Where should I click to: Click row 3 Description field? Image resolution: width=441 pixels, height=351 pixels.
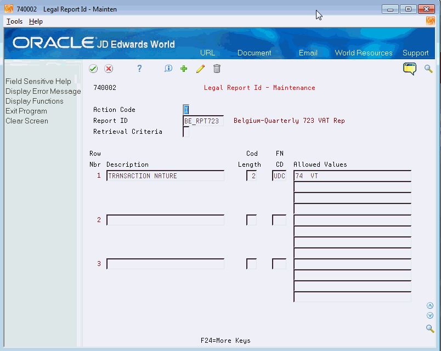(166, 264)
